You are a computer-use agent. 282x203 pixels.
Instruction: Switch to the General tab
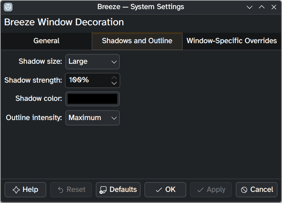[46, 41]
